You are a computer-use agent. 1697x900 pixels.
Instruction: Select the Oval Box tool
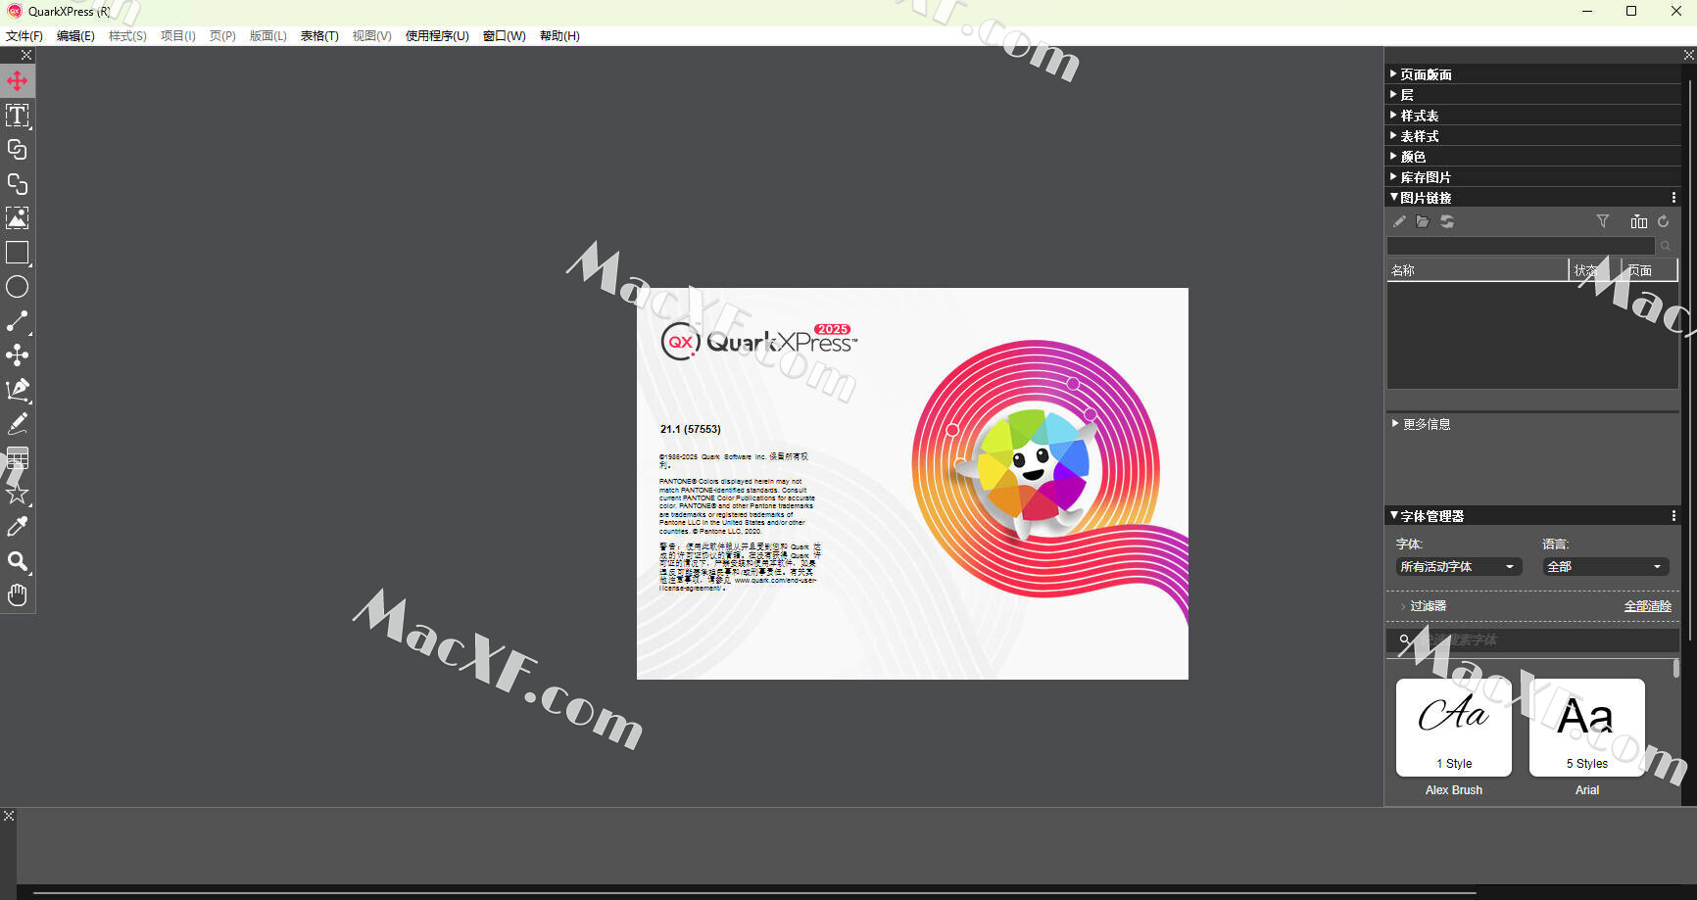pos(18,287)
